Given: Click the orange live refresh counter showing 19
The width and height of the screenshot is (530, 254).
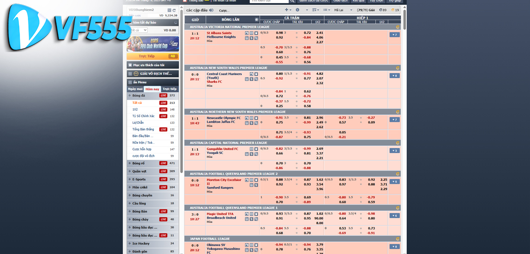Looking at the screenshot, I should pos(395,10).
